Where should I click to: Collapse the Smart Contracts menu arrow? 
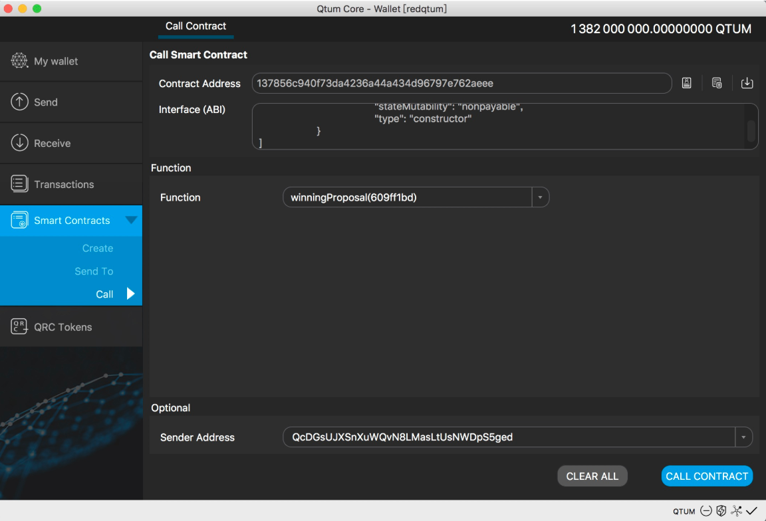131,220
